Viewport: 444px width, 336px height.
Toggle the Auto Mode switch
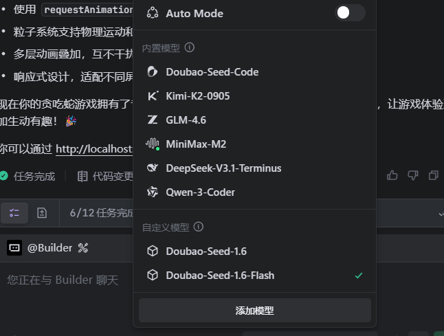coord(349,13)
